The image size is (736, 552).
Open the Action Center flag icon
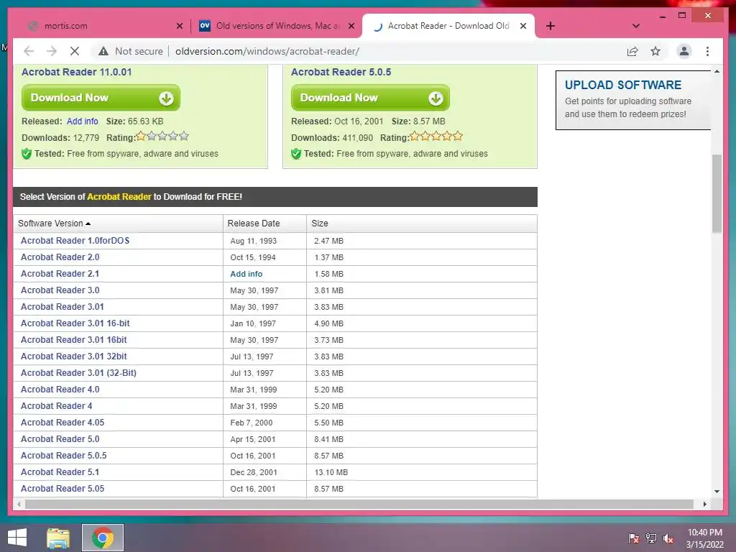coord(634,538)
